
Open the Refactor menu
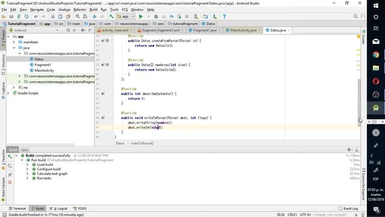80,10
